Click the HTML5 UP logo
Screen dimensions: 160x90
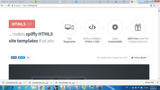[x=22, y=24]
